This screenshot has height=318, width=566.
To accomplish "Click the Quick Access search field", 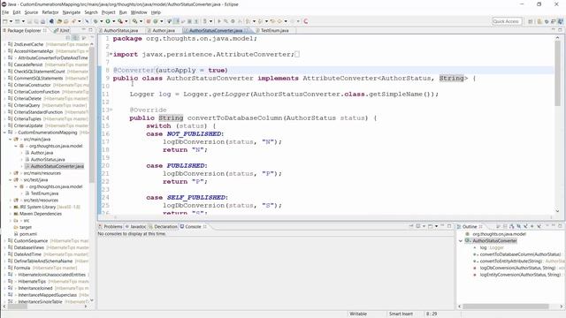I will click(506, 21).
